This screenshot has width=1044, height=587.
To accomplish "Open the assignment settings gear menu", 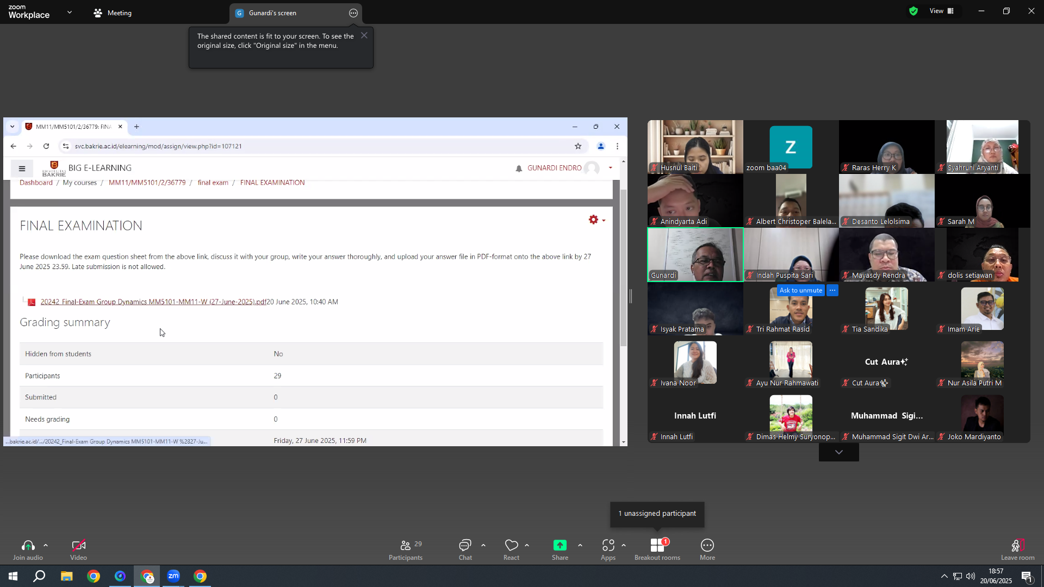I will point(596,220).
